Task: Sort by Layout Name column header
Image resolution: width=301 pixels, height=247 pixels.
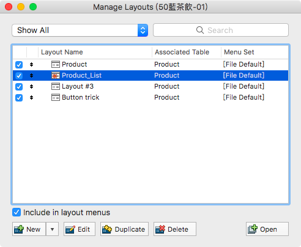Action: click(95, 52)
